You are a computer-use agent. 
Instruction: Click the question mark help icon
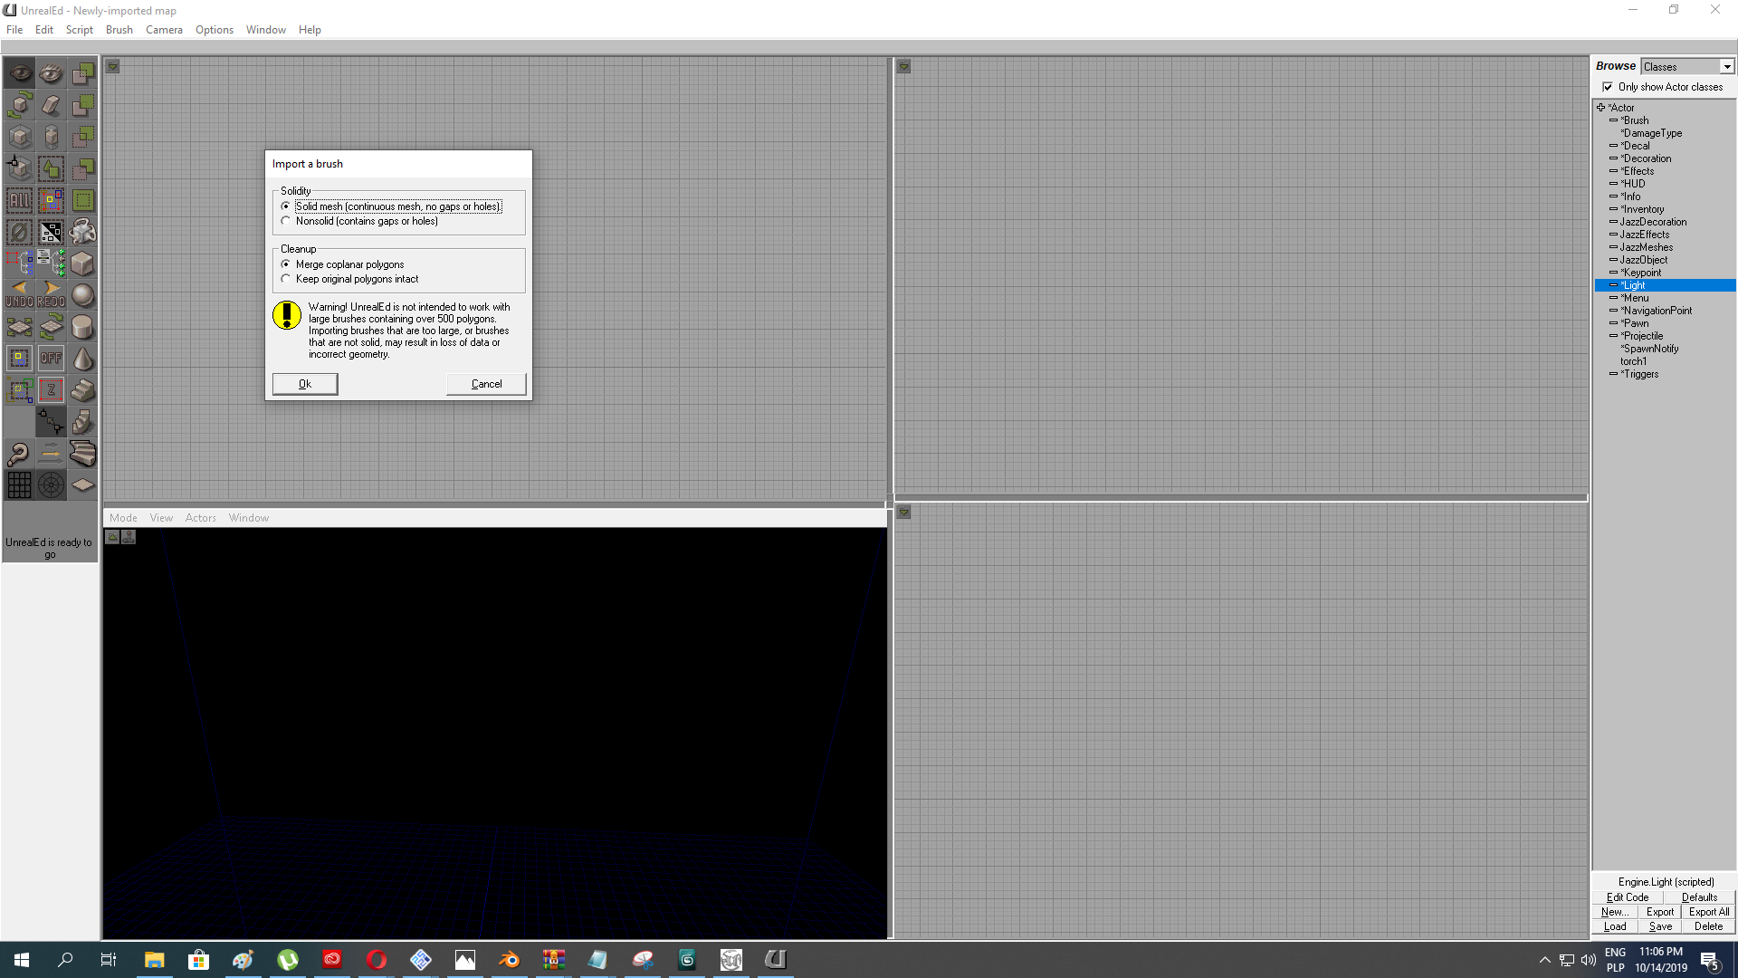pos(19,454)
